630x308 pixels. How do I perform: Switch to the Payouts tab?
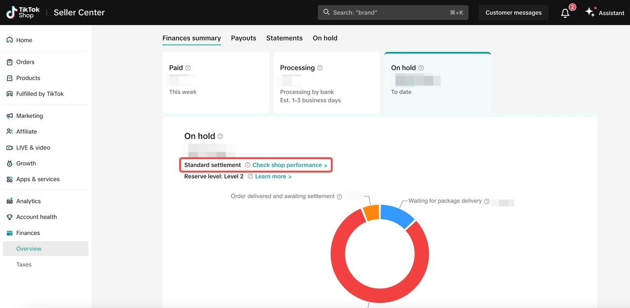tap(244, 38)
